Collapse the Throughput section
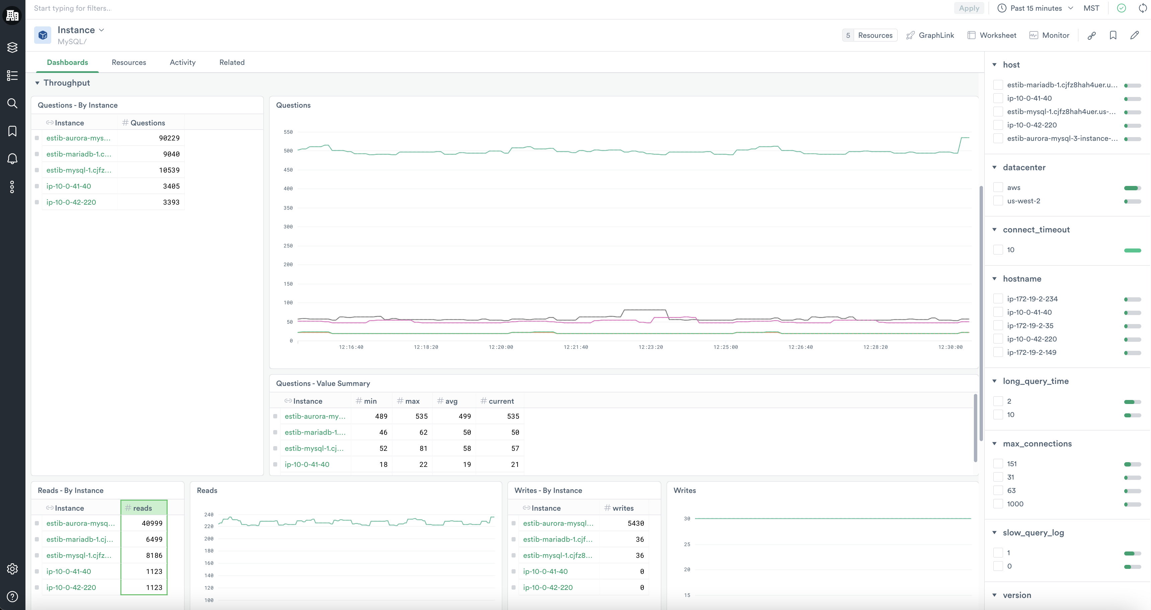This screenshot has width=1151, height=610. tap(37, 83)
